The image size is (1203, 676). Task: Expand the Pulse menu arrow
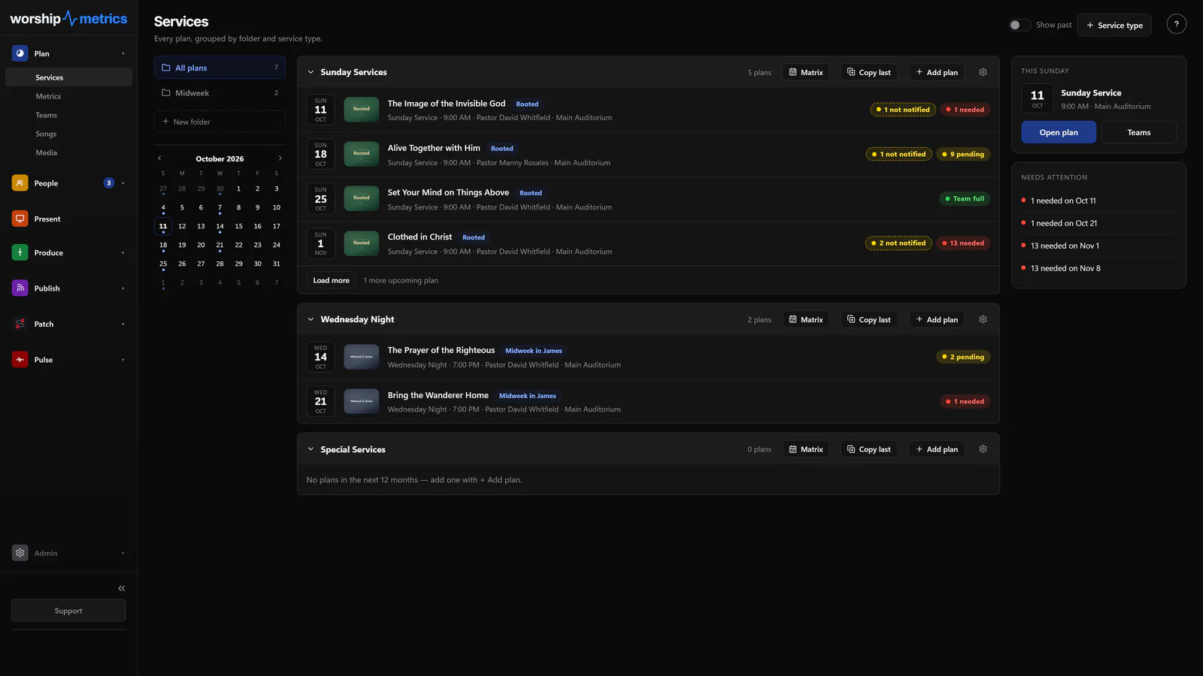point(123,360)
